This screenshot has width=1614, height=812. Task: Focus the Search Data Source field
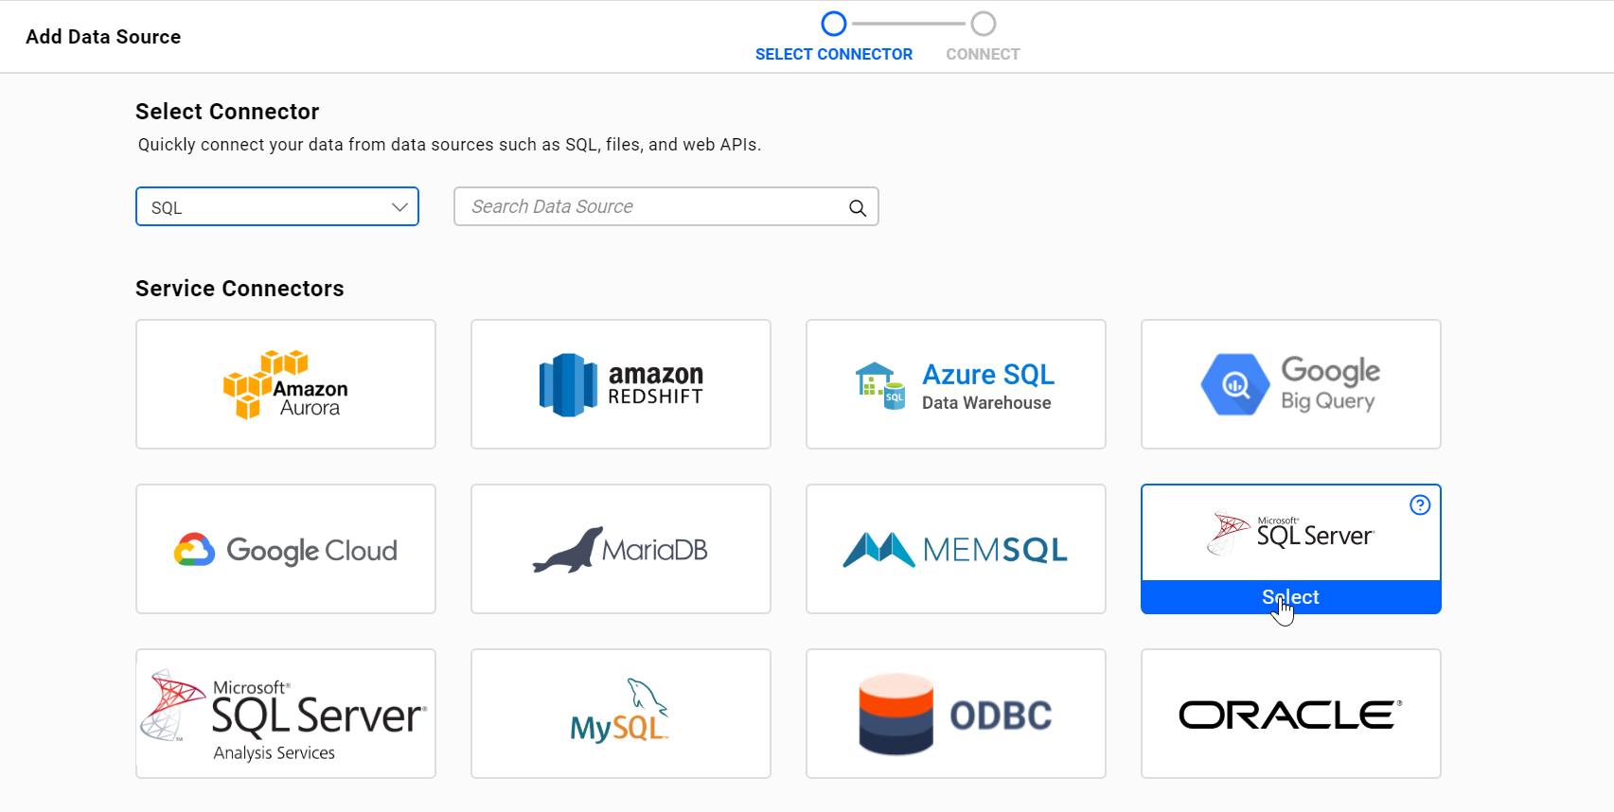click(666, 206)
